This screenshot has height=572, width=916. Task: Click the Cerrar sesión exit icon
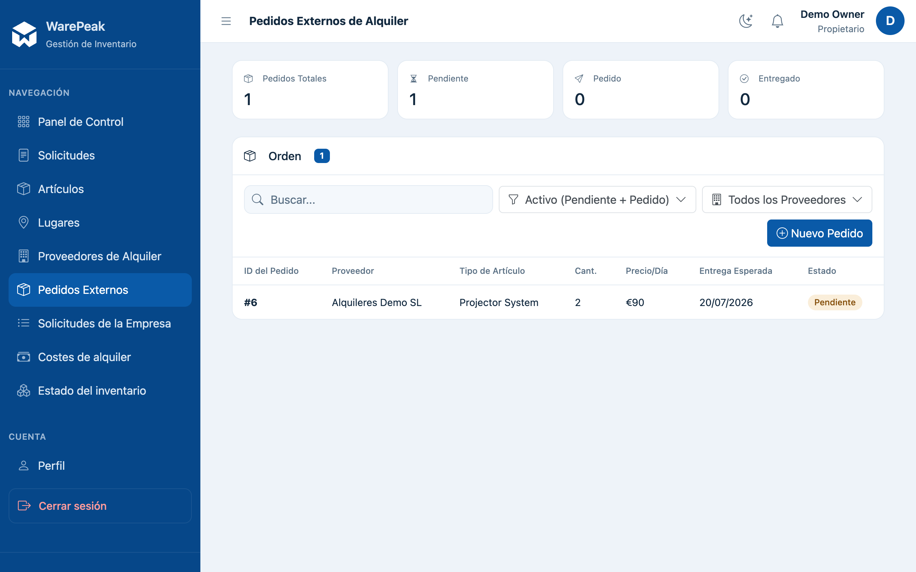pyautogui.click(x=24, y=506)
